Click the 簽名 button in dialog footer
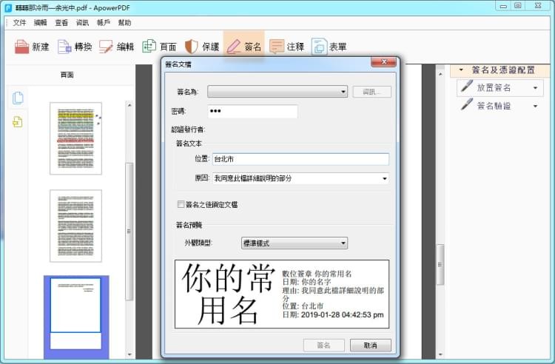This screenshot has height=364, width=555. (323, 346)
